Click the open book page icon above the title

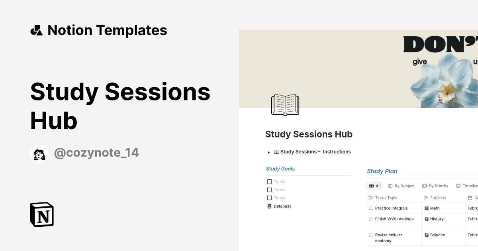[x=285, y=105]
